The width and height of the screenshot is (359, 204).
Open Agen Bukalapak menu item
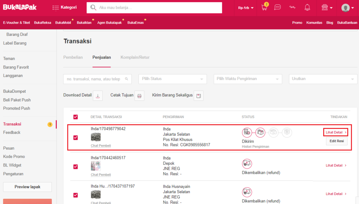[x=109, y=22]
